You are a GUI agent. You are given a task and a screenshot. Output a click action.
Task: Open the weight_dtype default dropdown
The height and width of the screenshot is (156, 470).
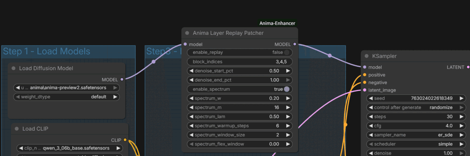tap(66, 97)
